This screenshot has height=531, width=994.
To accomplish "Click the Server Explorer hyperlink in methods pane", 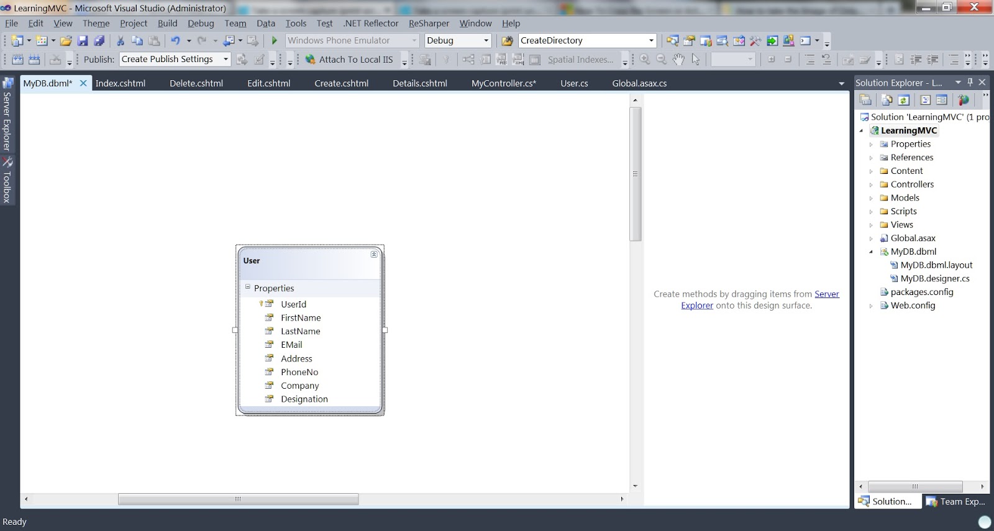I will pos(826,294).
